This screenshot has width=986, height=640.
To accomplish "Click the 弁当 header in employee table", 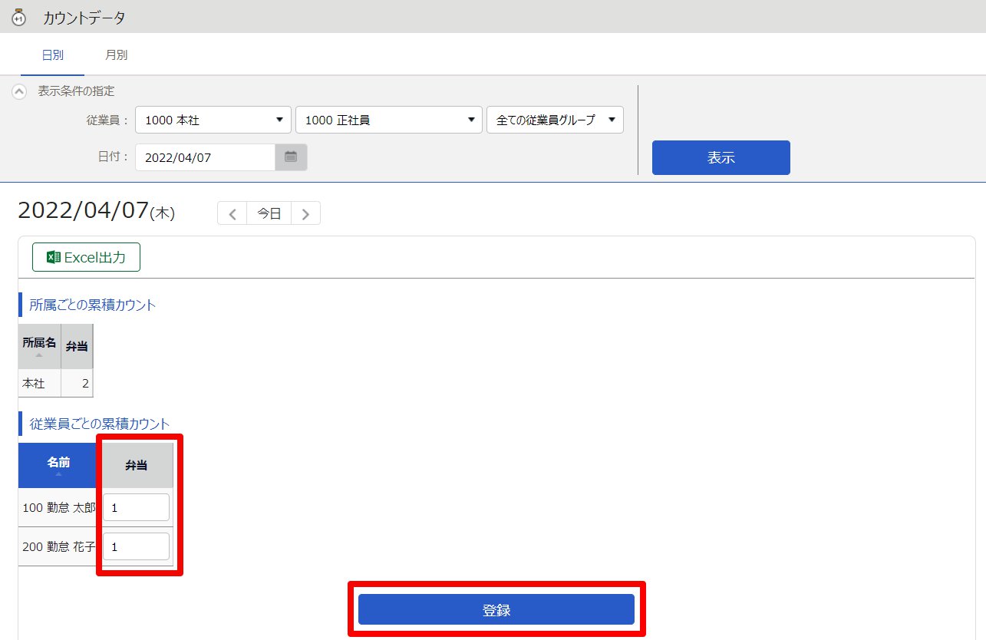I will (137, 465).
